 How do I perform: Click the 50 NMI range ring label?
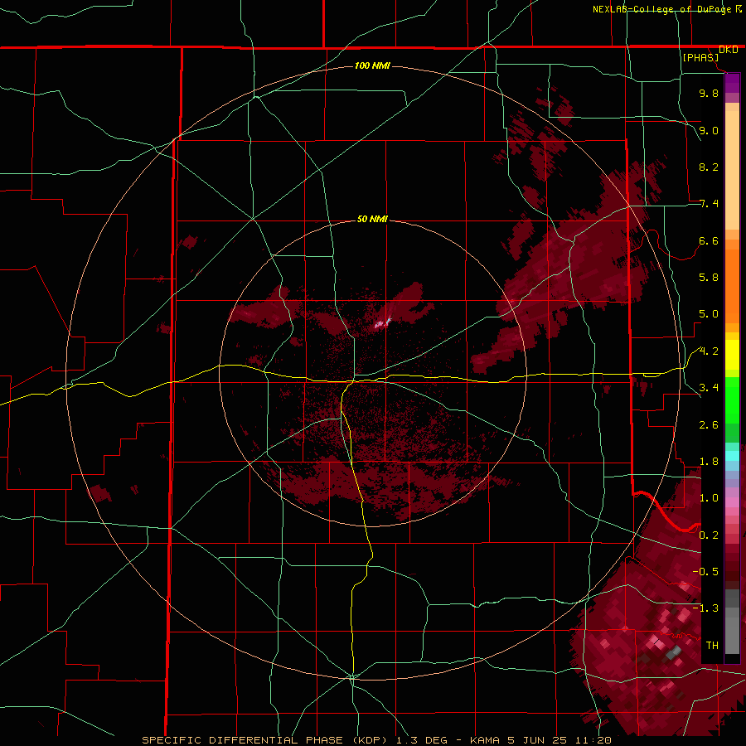(x=372, y=219)
